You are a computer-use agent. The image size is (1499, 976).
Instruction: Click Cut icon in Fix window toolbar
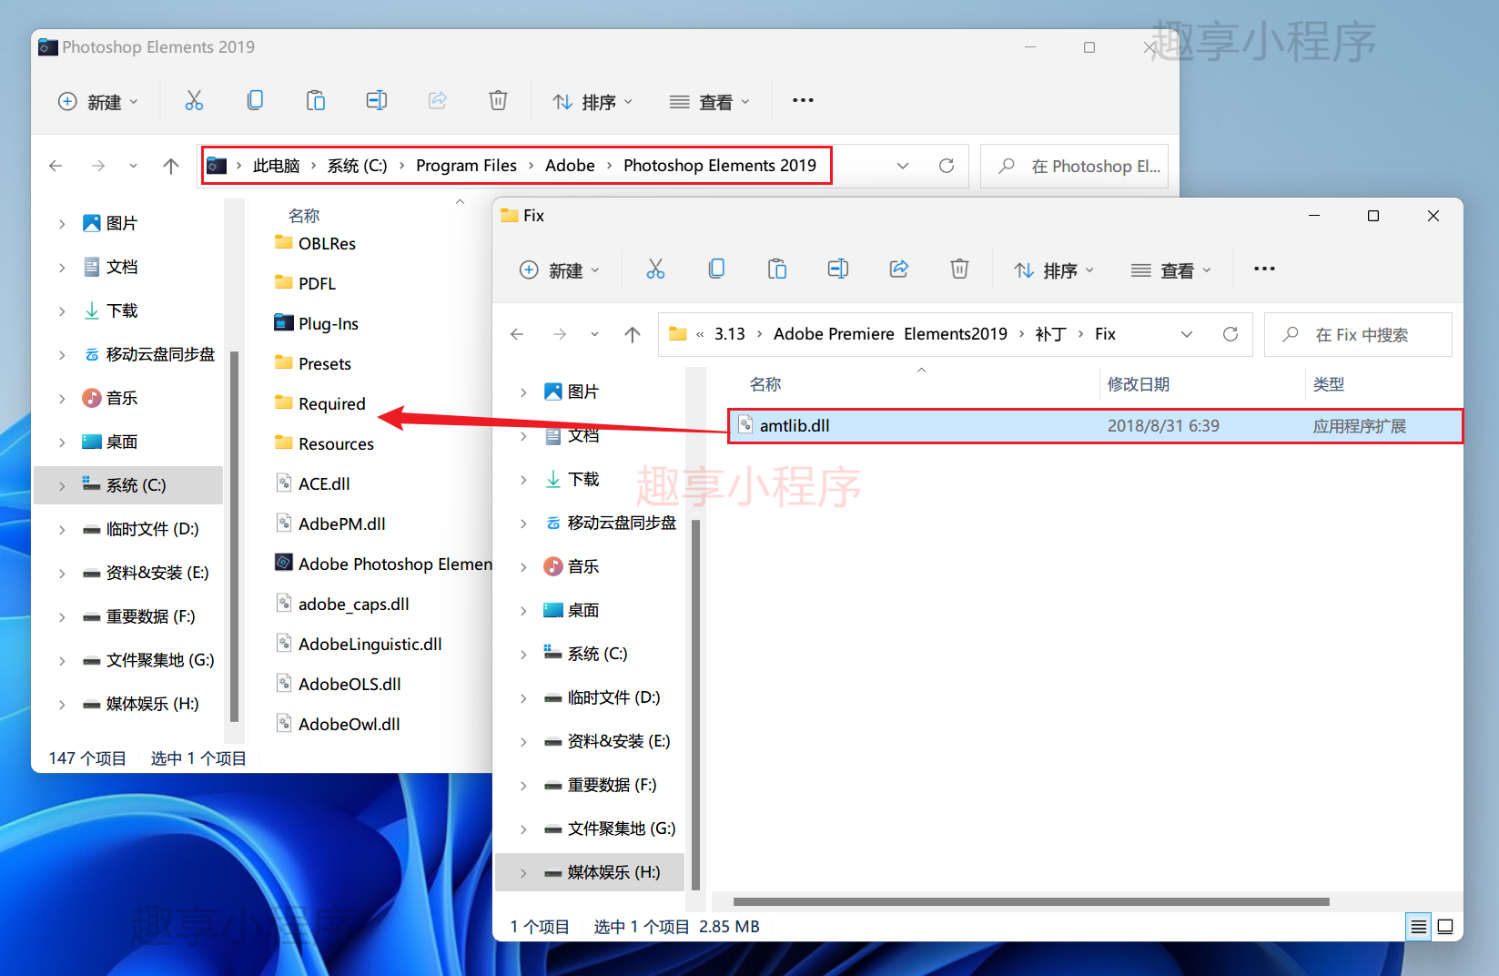click(655, 269)
